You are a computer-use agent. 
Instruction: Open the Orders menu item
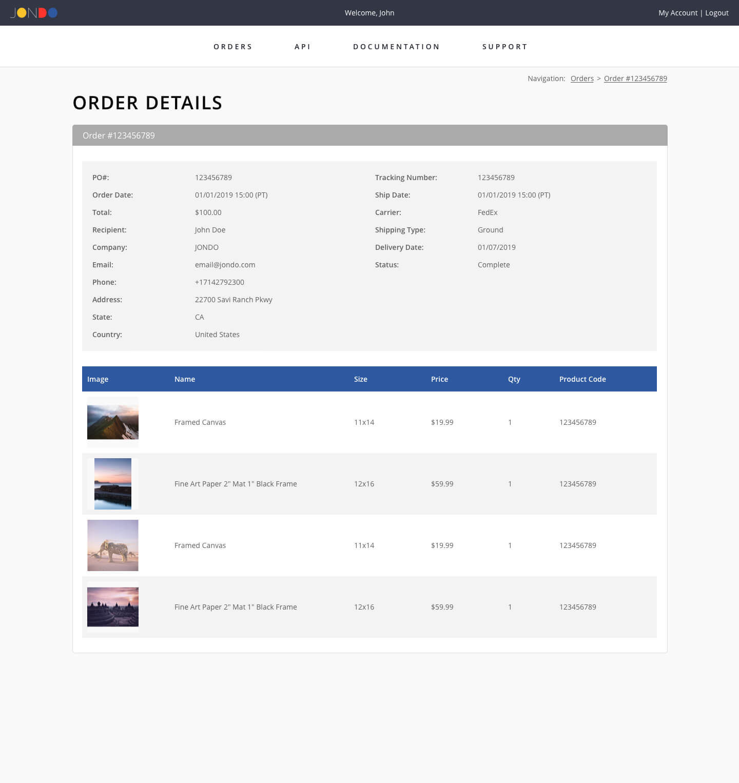[233, 47]
